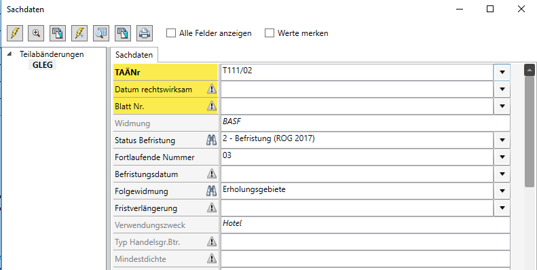537x270 pixels.
Task: Click the Fristverlängerung label
Action: pyautogui.click(x=146, y=208)
